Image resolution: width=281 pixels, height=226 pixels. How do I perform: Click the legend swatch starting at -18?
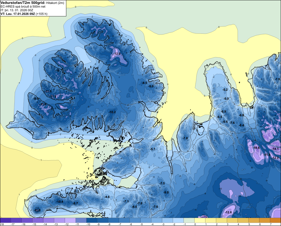[x=6, y=220]
